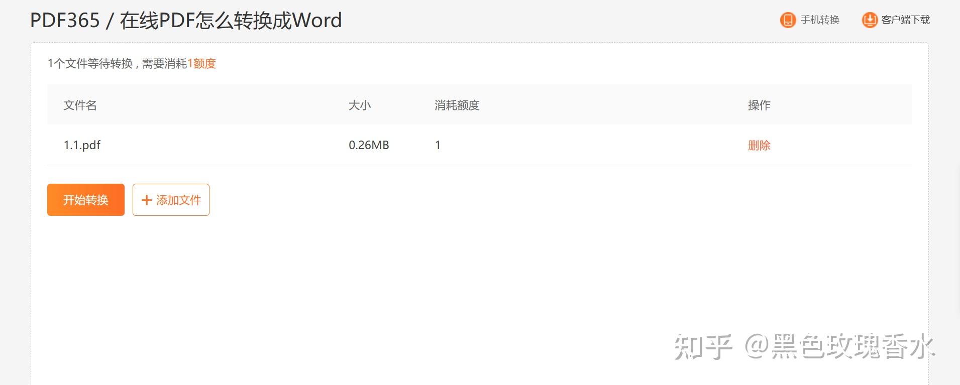Click the 操作 column header
This screenshot has height=385, width=960.
[x=759, y=105]
